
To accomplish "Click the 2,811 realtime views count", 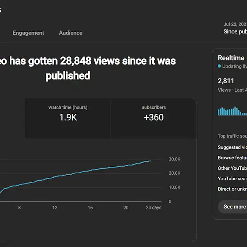I will 226,81.
